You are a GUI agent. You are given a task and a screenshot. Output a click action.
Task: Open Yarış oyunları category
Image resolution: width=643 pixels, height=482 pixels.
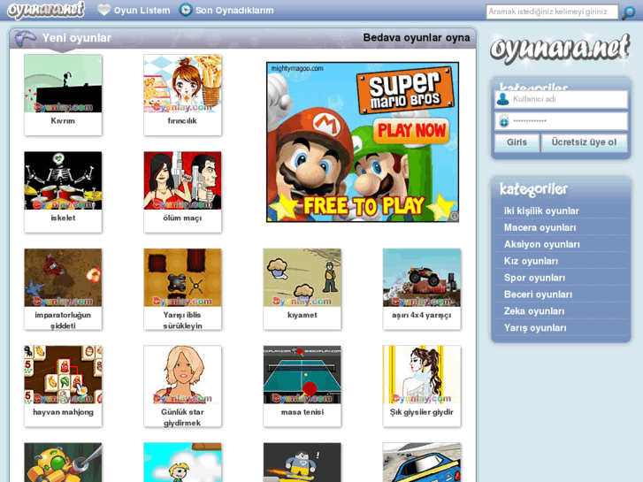(535, 328)
